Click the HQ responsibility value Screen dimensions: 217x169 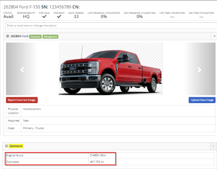pyautogui.click(x=26, y=17)
